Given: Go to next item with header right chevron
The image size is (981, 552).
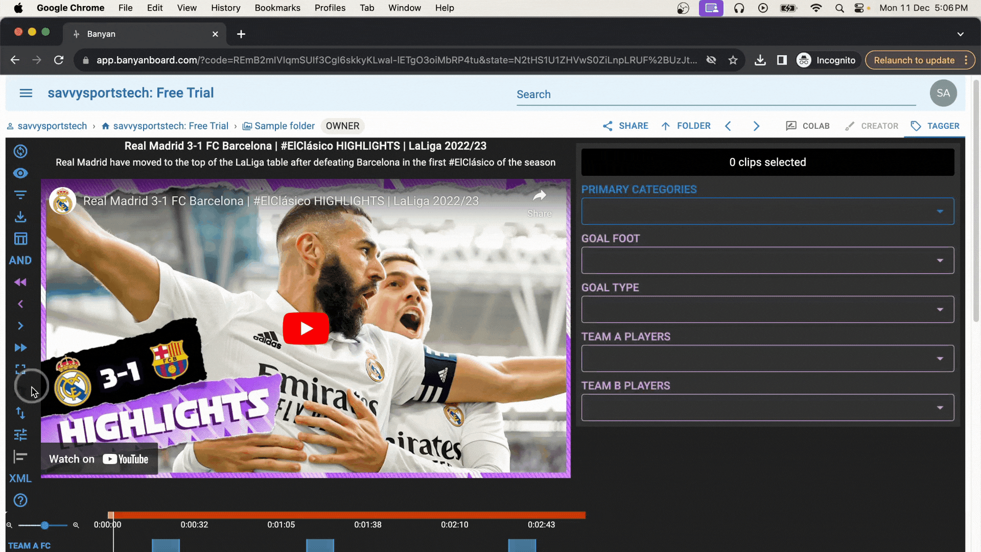Looking at the screenshot, I should click(757, 126).
